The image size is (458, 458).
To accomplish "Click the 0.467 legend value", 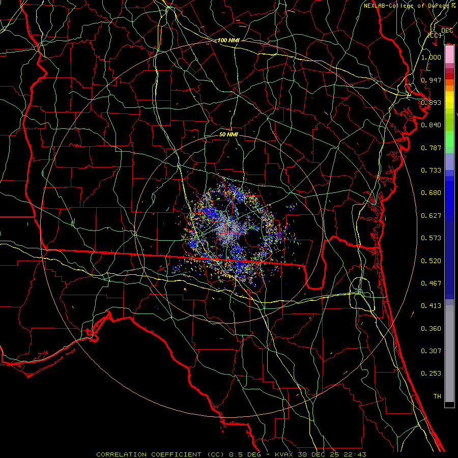I will click(x=431, y=283).
